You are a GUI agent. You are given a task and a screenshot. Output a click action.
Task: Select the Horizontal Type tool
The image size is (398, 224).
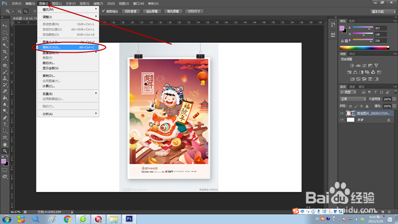point(5,124)
